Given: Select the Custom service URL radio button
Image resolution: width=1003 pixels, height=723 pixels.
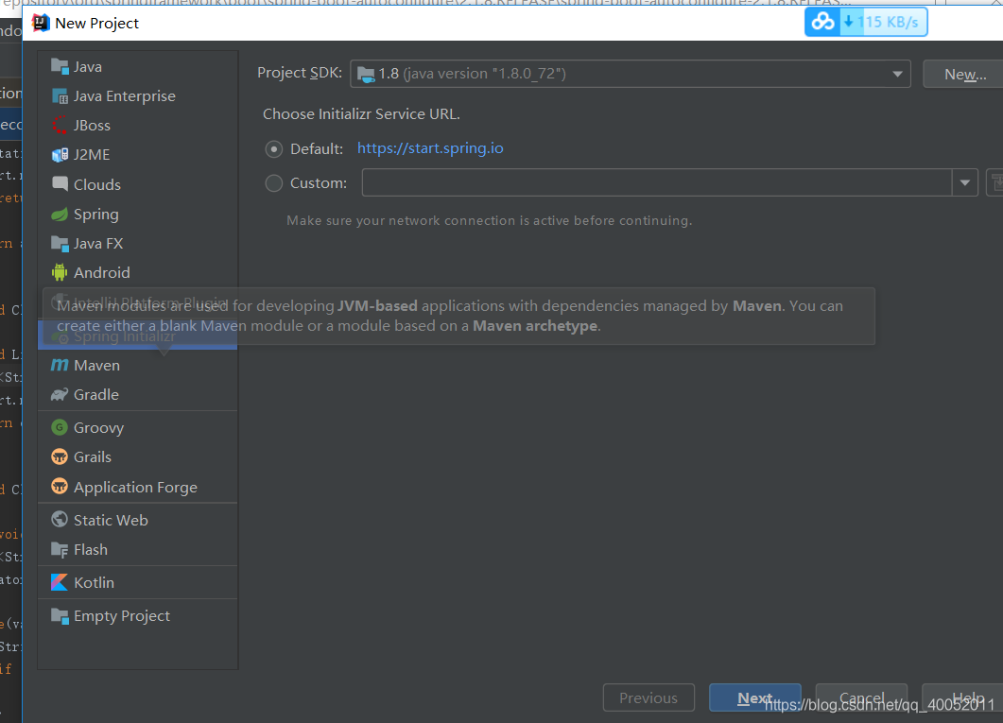Looking at the screenshot, I should 274,183.
